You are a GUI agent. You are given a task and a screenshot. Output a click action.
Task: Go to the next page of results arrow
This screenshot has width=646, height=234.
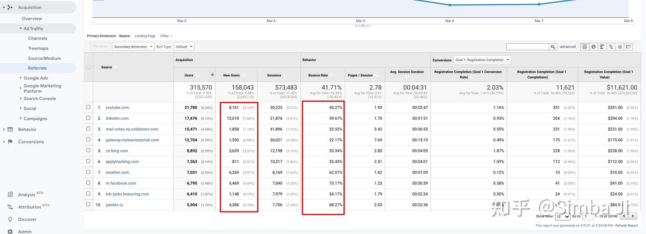(x=633, y=216)
